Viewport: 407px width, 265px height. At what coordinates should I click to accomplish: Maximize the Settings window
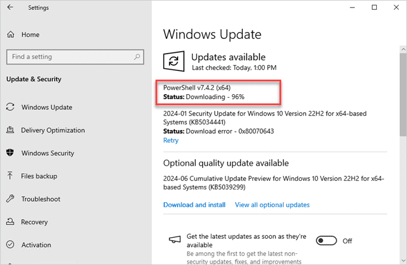click(374, 7)
